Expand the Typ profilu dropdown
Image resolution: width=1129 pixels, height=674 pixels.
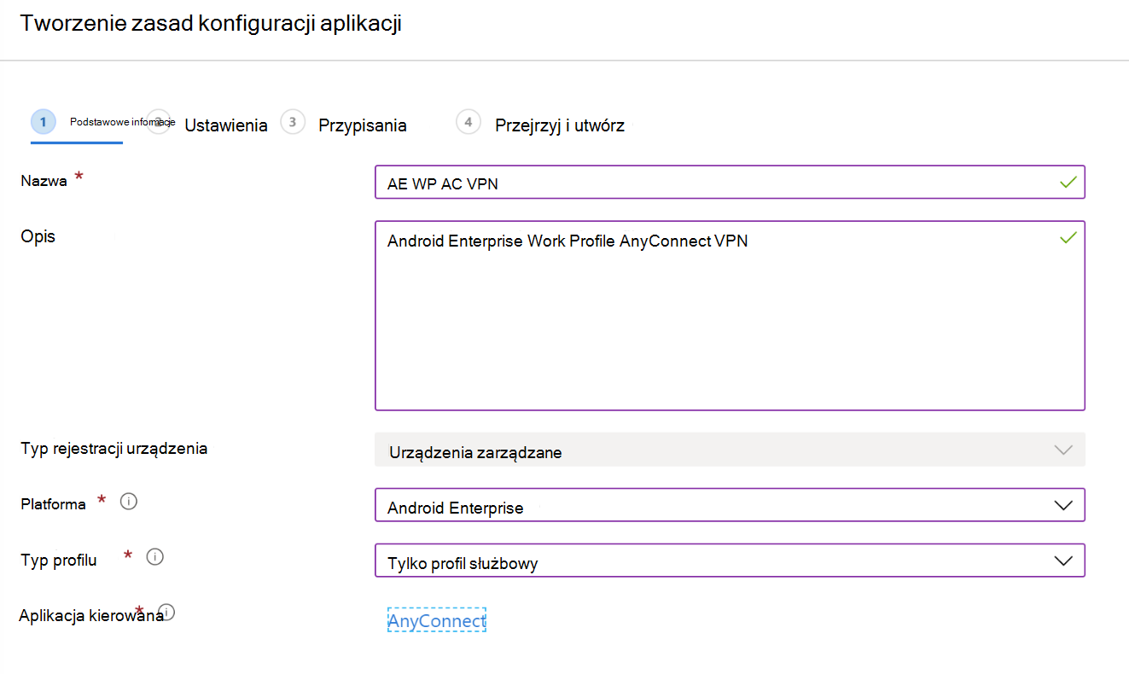point(730,561)
